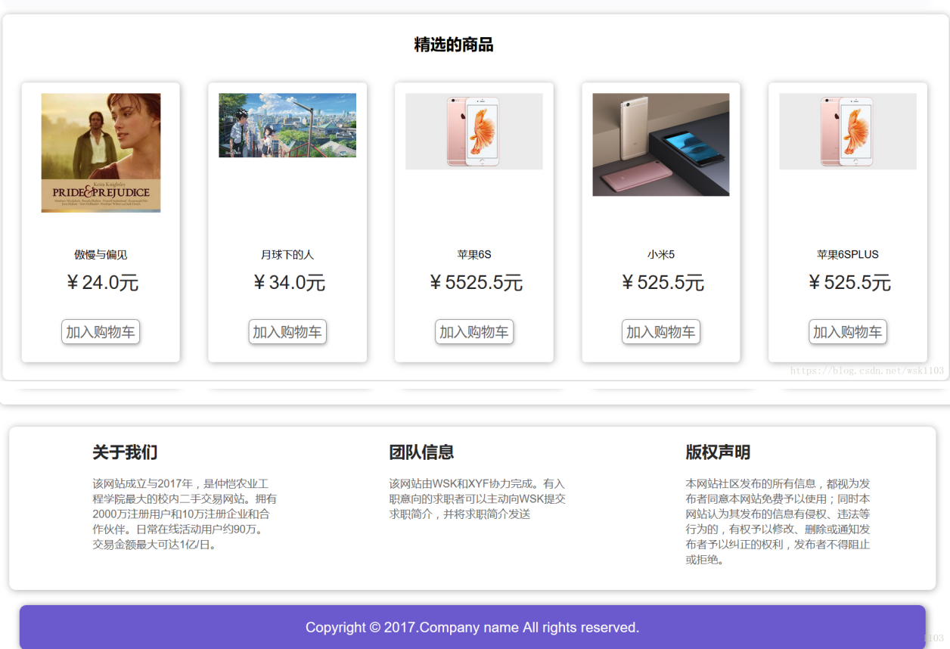Click the 关于我们 footer heading

point(125,452)
